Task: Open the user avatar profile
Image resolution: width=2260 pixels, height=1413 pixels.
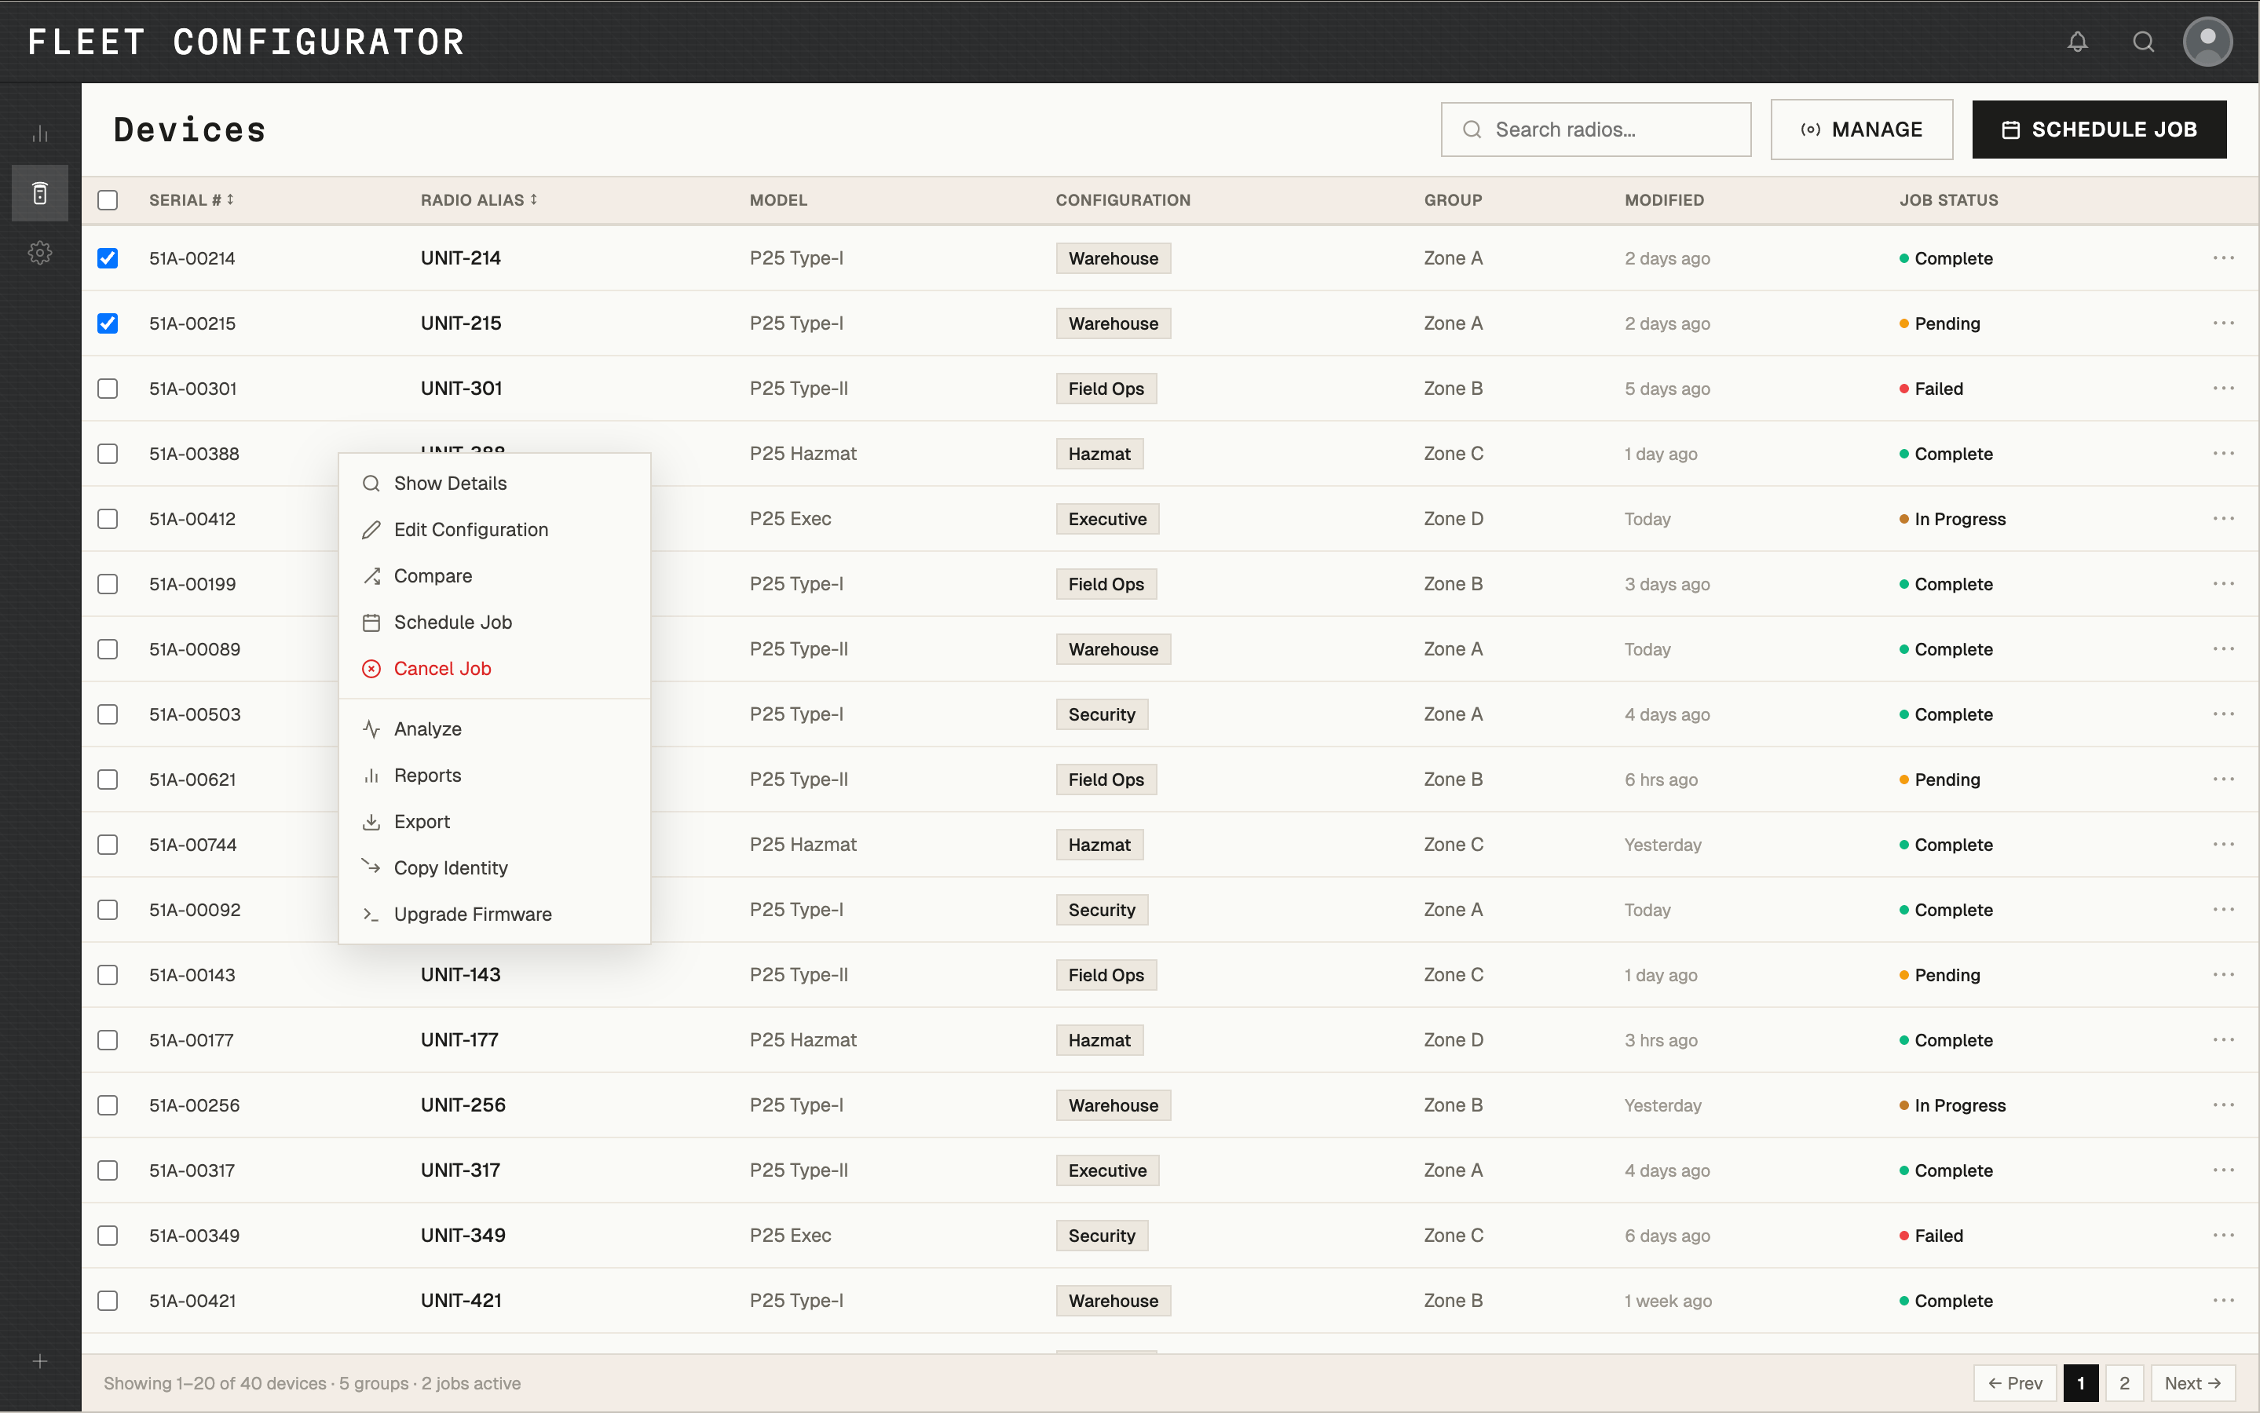Action: (x=2207, y=42)
